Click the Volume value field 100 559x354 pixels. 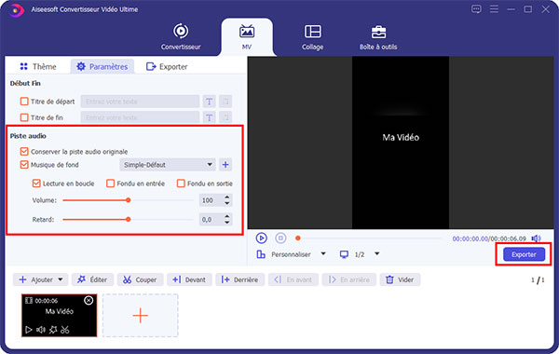211,200
